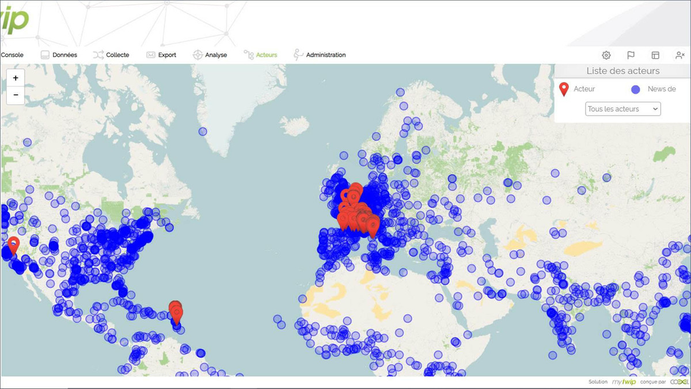Click the Collecte shuffle icon
691x389 pixels.
coord(98,55)
